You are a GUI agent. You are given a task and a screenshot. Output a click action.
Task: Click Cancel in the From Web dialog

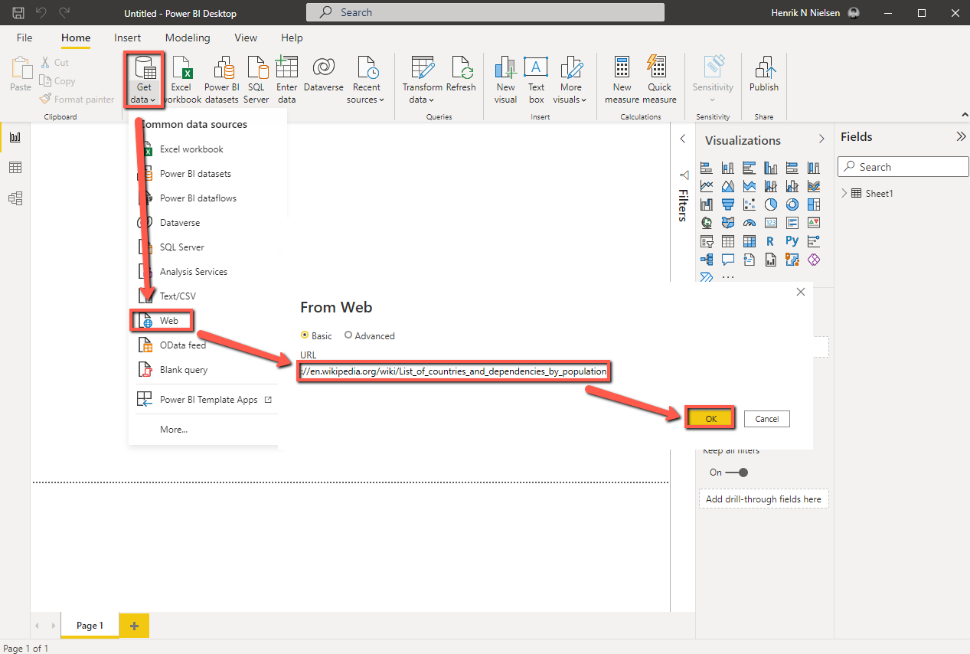(x=766, y=419)
